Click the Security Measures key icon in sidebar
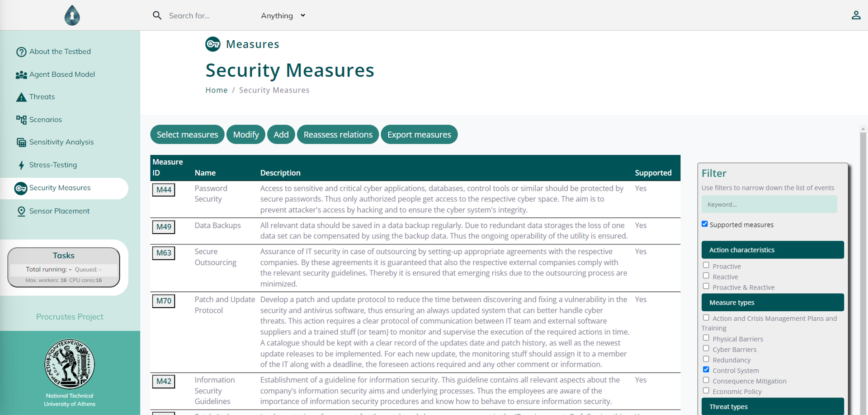The height and width of the screenshot is (415, 868). [x=21, y=188]
